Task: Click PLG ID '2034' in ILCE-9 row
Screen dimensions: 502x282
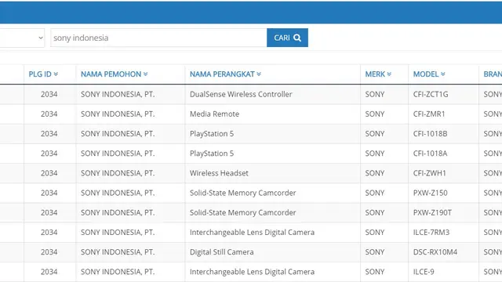Action: [x=49, y=272]
